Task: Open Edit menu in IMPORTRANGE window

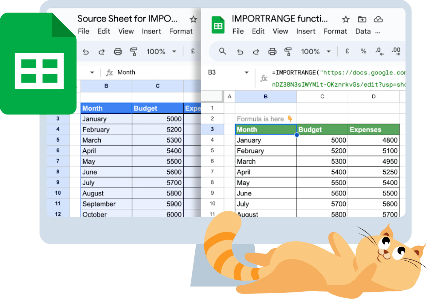Action: [258, 31]
